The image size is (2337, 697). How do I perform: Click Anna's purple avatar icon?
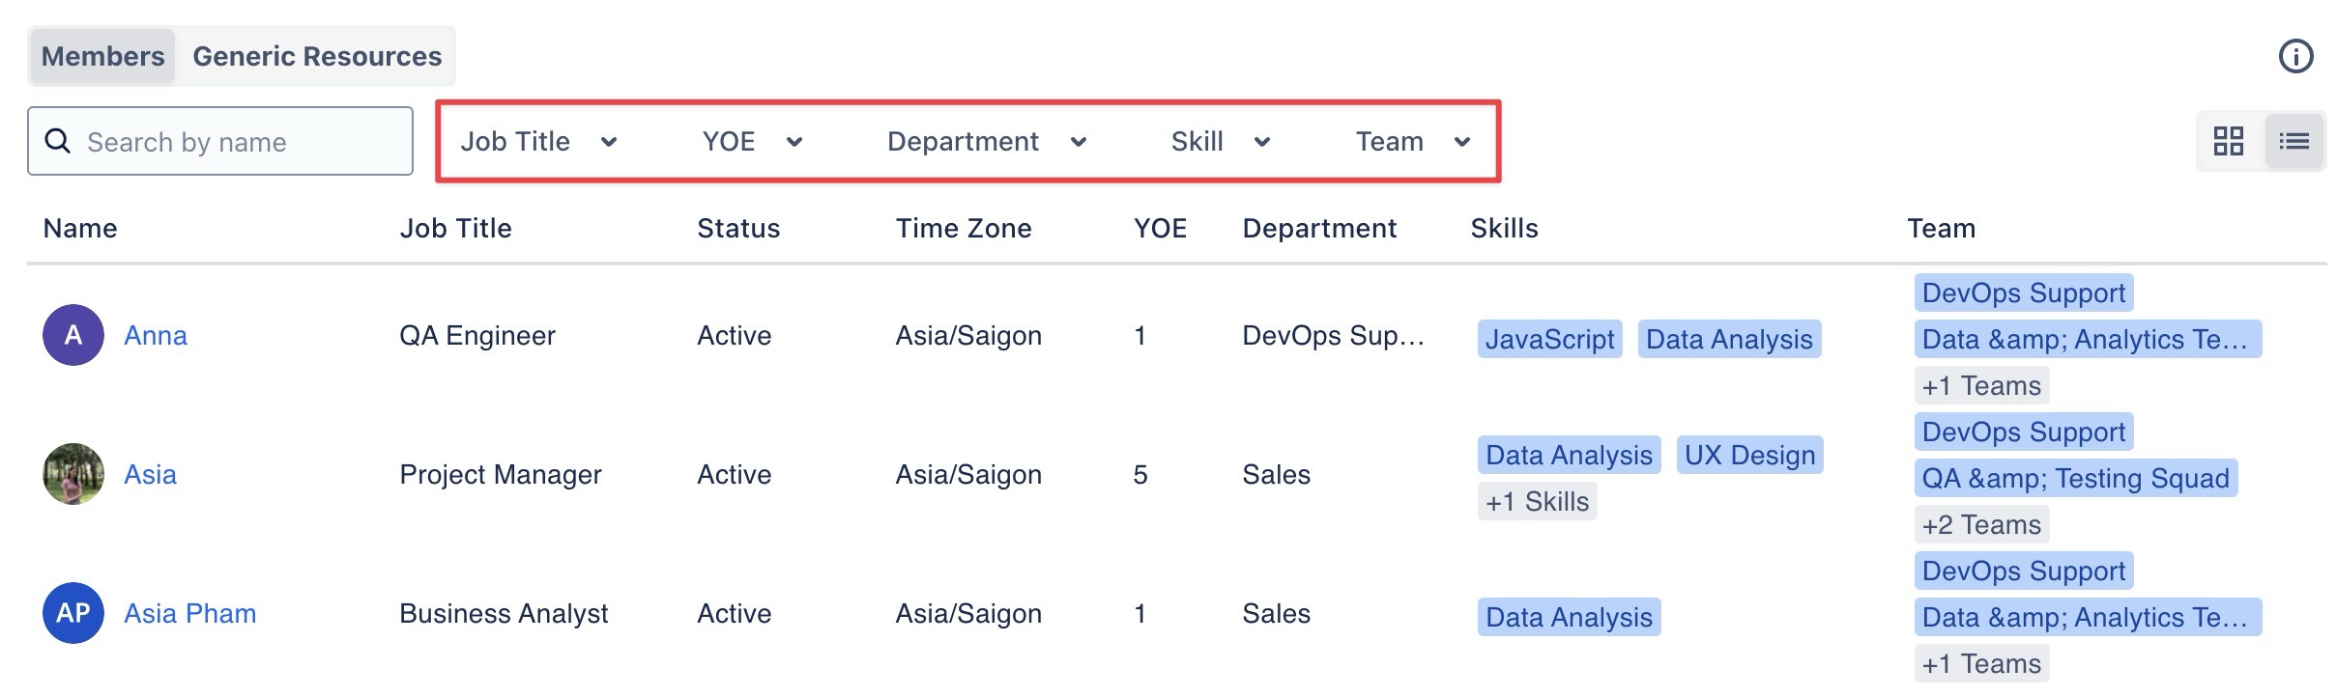point(73,335)
